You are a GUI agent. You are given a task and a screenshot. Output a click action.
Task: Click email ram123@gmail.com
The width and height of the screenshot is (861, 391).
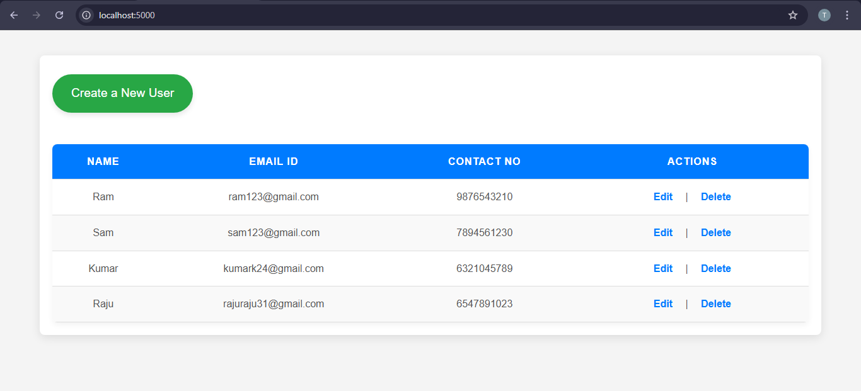274,197
